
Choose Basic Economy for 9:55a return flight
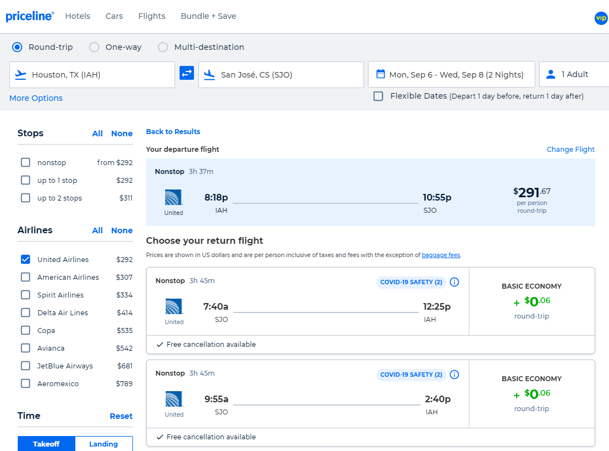coord(532,393)
